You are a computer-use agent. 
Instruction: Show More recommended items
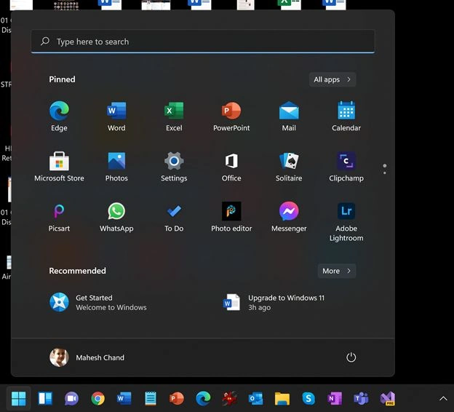click(337, 271)
